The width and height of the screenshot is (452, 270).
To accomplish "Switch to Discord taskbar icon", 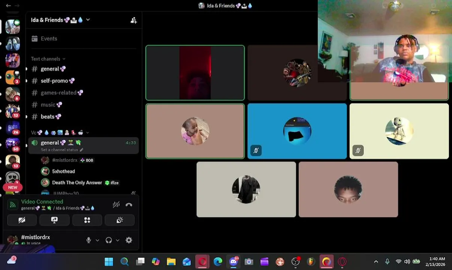I will [x=234, y=261].
